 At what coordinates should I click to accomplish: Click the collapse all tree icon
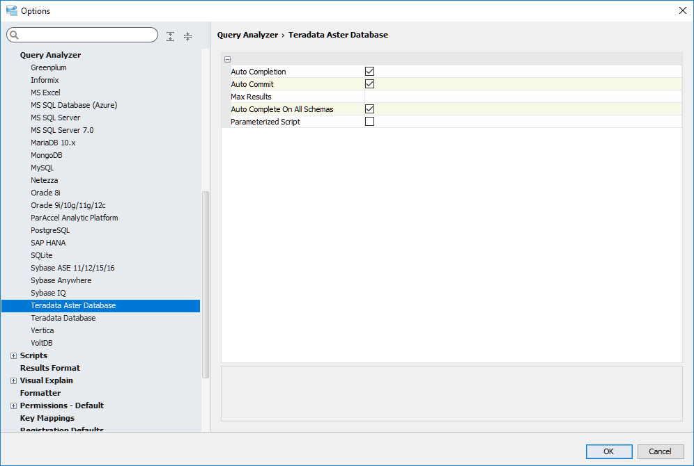pyautogui.click(x=187, y=36)
